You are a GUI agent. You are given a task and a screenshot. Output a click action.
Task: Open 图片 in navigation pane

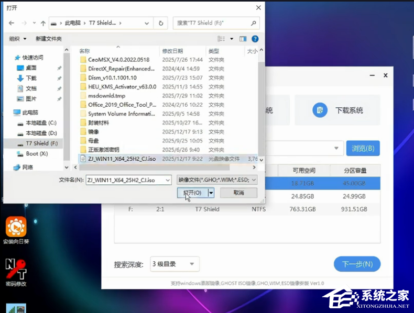[x=31, y=98]
